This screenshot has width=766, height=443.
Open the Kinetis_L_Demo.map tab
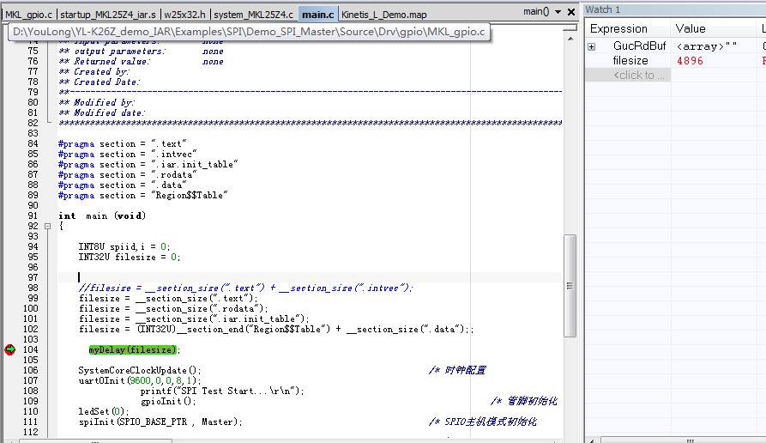pyautogui.click(x=383, y=15)
